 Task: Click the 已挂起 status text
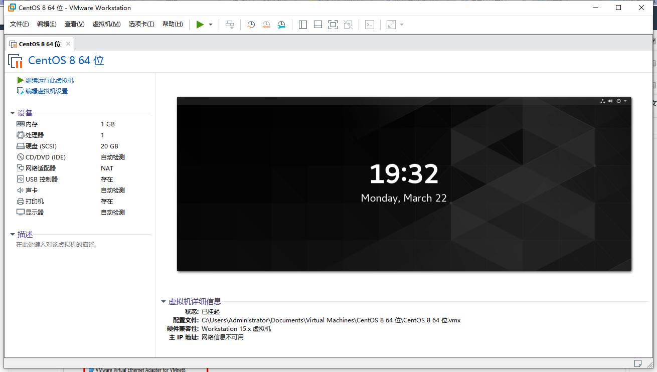pyautogui.click(x=211, y=311)
